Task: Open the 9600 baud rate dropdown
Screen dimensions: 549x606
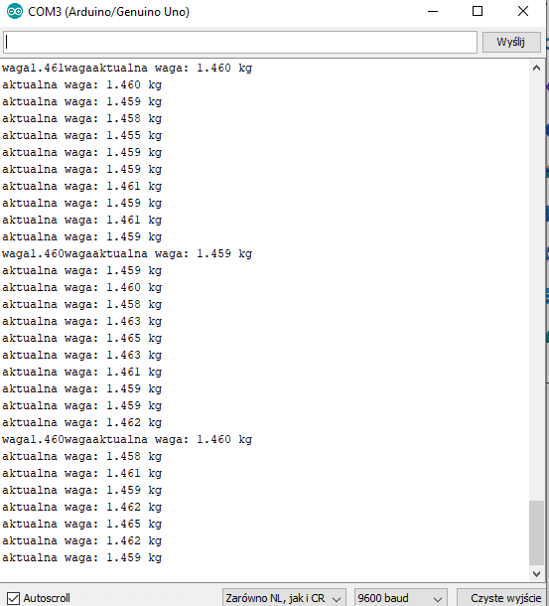Action: coord(400,598)
